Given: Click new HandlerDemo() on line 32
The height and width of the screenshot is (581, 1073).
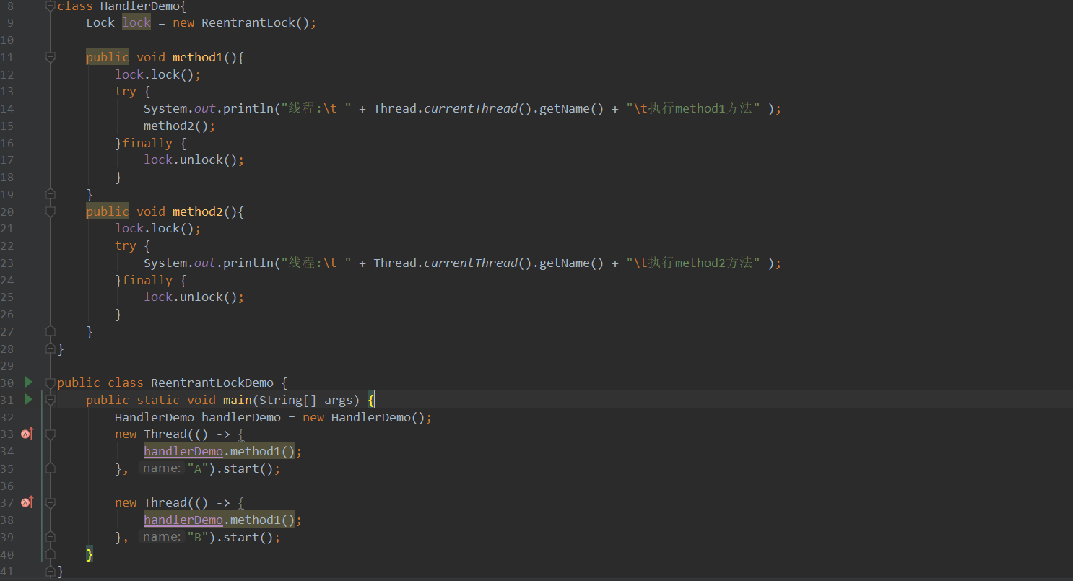Looking at the screenshot, I should click(x=364, y=417).
